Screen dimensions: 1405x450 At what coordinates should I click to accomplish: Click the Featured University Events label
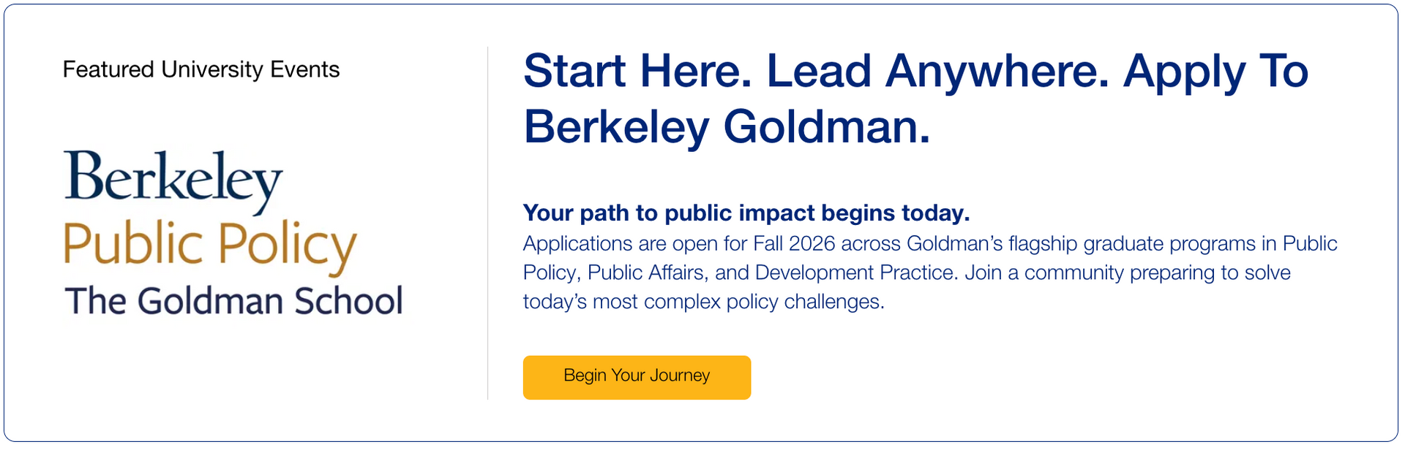click(x=201, y=69)
